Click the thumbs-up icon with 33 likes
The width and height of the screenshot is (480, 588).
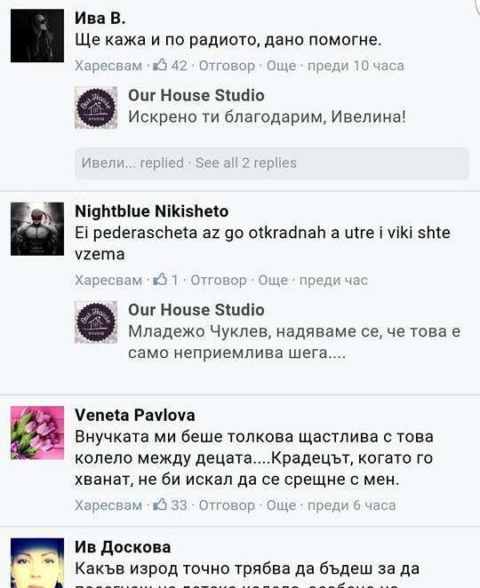click(x=160, y=505)
